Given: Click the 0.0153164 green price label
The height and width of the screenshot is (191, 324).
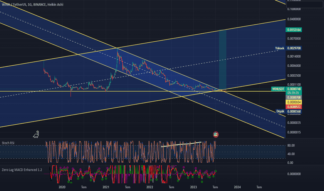Looking at the screenshot, I should 294,30.
